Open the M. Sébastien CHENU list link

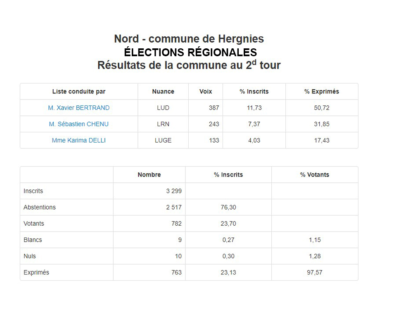(x=79, y=124)
